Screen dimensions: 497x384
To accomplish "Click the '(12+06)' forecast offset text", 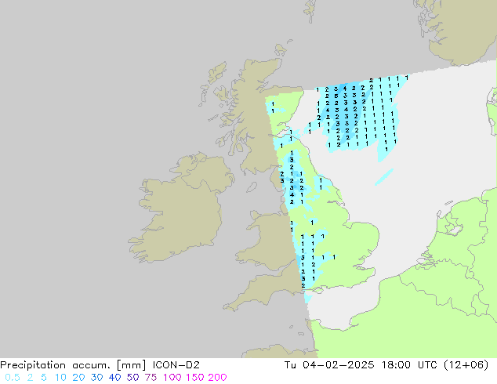I will point(466,365).
